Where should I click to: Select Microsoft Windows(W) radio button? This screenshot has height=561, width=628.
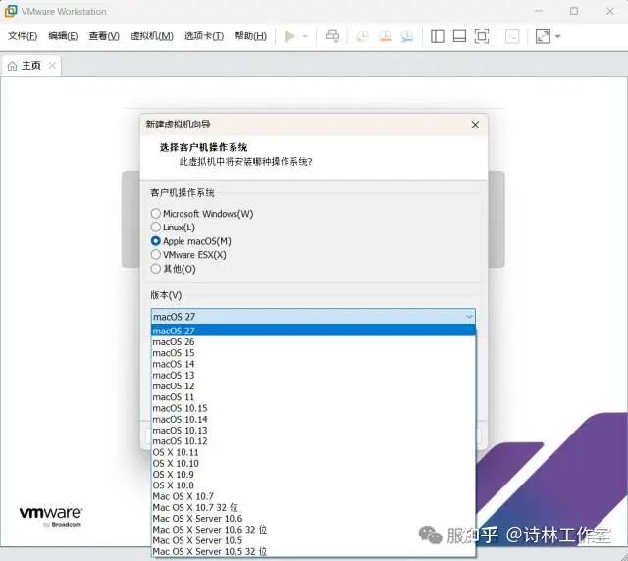[156, 213]
